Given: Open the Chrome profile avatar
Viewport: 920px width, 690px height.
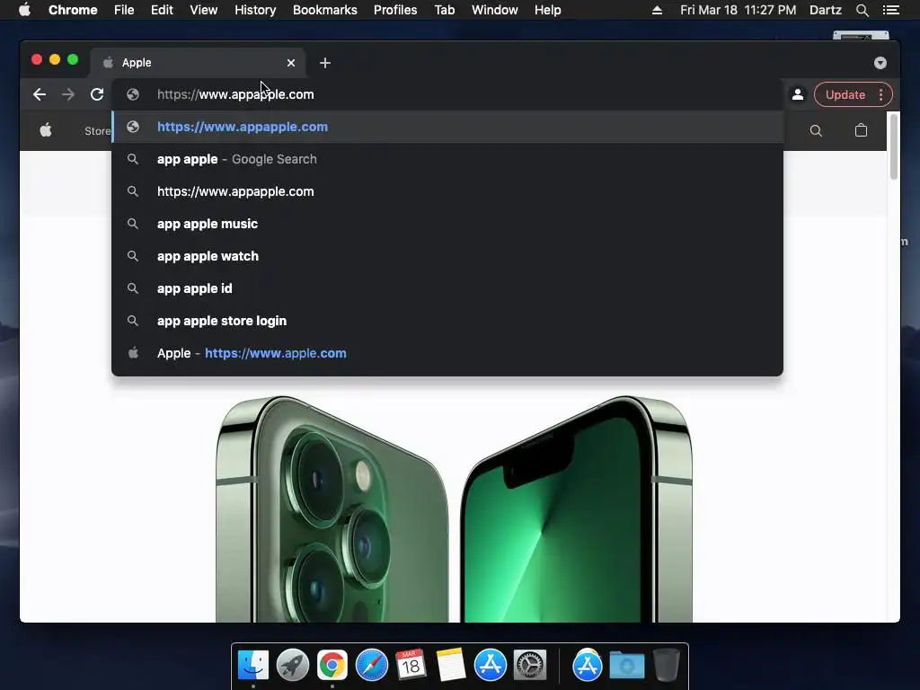Looking at the screenshot, I should click(x=798, y=94).
